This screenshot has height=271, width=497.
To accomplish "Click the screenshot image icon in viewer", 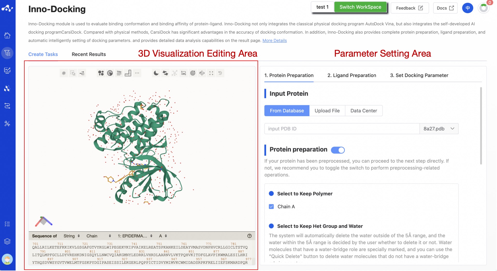I will point(184,73).
